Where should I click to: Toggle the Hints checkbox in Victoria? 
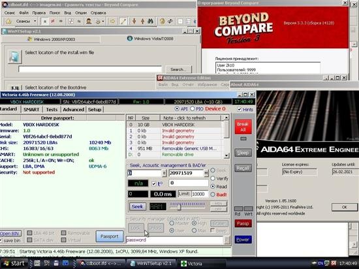point(240,110)
